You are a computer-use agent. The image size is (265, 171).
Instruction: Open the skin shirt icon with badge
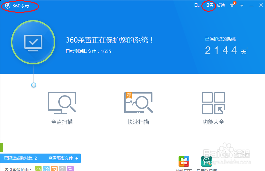(x=233, y=5)
